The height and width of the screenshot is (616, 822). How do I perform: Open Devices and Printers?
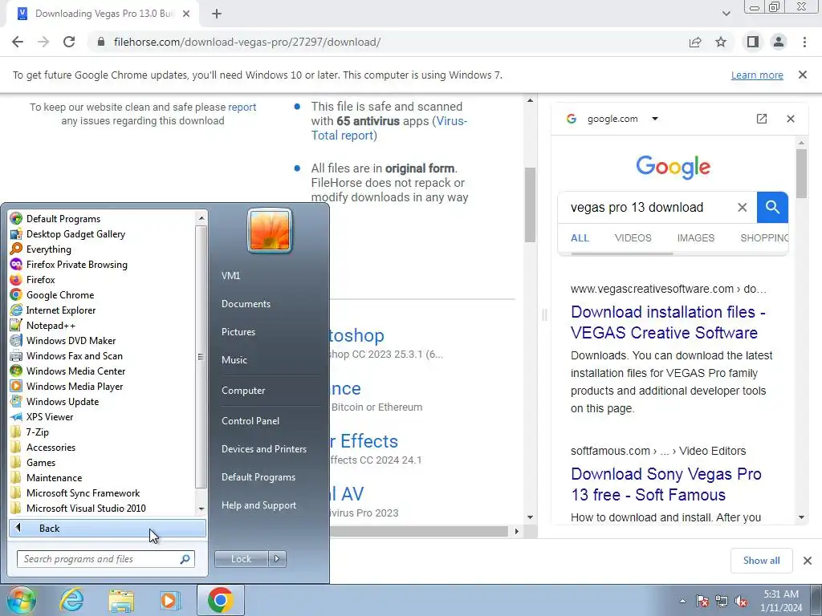263,449
